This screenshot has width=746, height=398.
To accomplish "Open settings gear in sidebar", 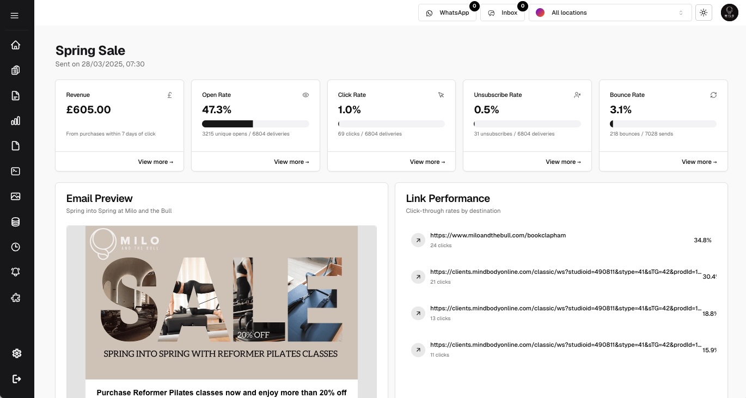I will point(16,353).
